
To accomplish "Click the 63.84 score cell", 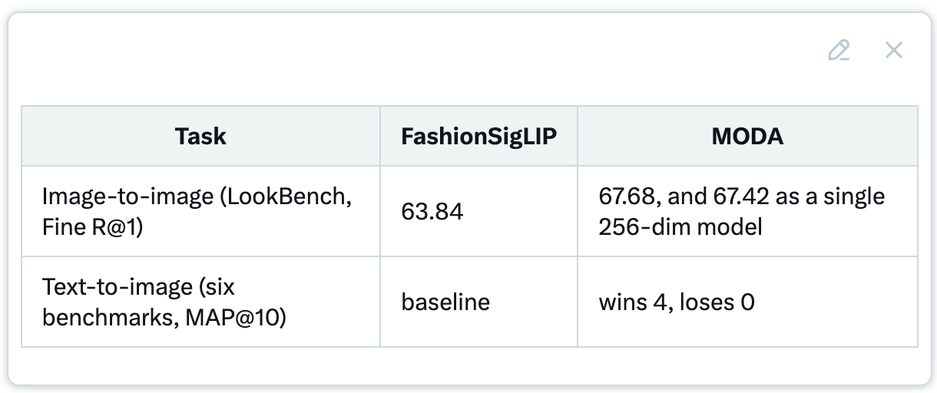I will (479, 211).
